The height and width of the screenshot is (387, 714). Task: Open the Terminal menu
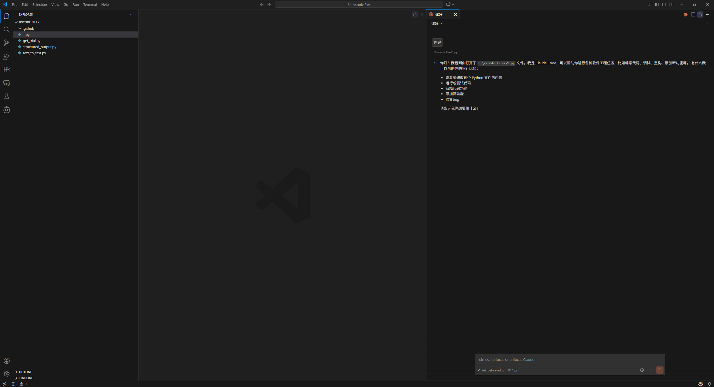click(x=90, y=4)
